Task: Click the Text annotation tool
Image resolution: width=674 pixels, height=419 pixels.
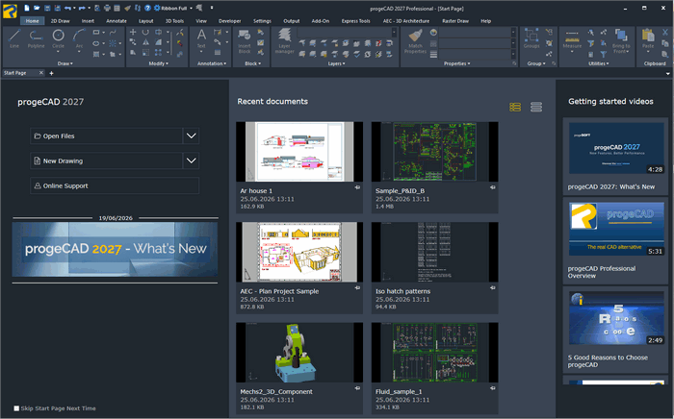Action: [201, 38]
